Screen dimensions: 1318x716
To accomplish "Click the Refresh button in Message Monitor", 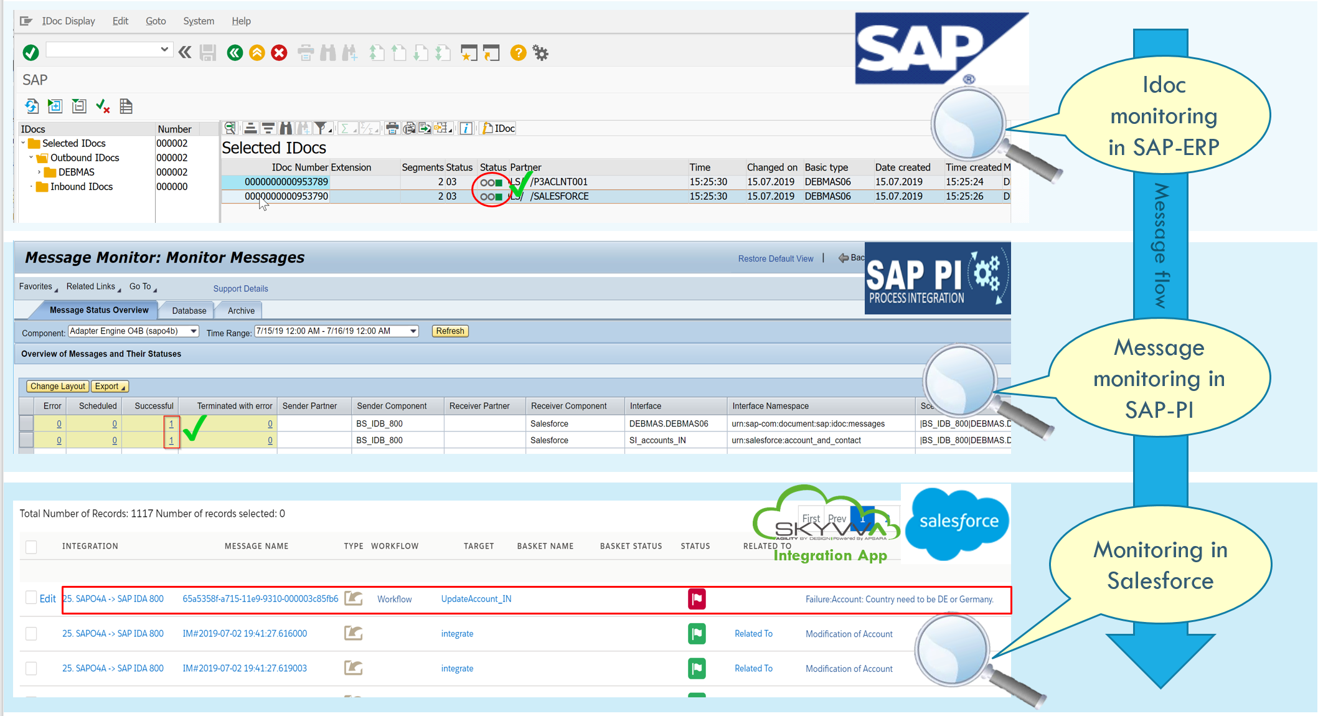I will pos(450,331).
